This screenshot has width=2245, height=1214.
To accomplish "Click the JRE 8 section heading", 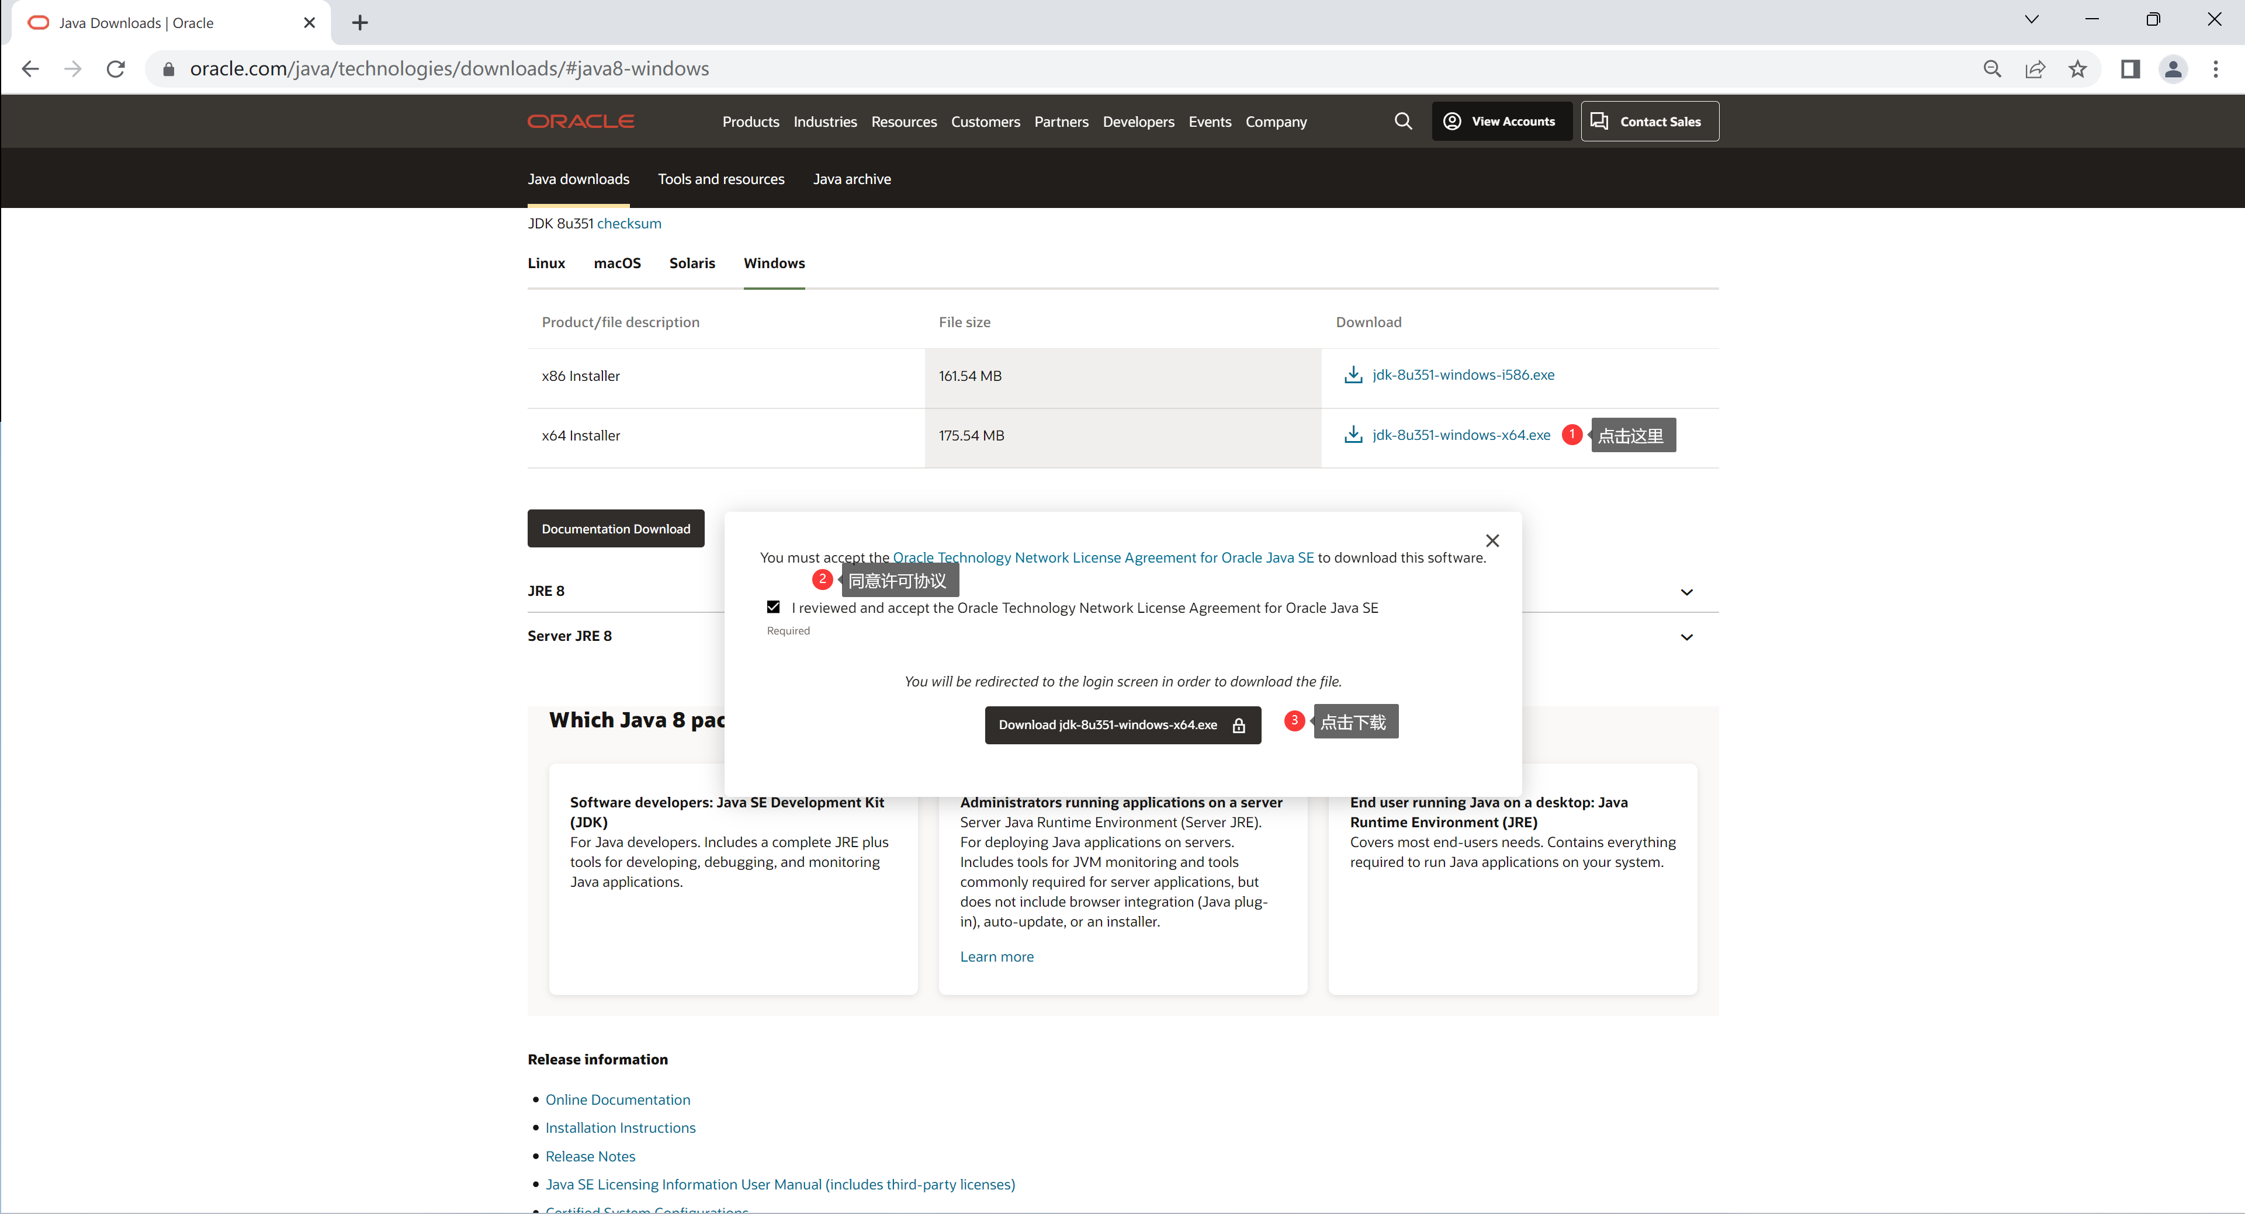I will tap(546, 591).
